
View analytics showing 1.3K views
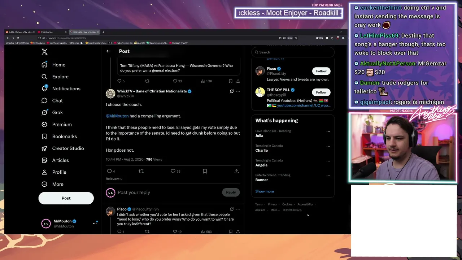click(206, 81)
